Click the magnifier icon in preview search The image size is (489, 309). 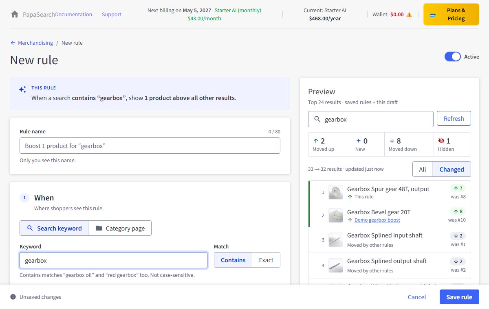coord(317,119)
